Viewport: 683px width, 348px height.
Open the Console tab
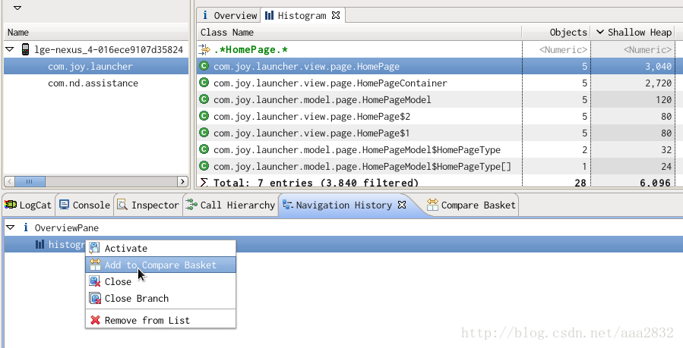[84, 205]
